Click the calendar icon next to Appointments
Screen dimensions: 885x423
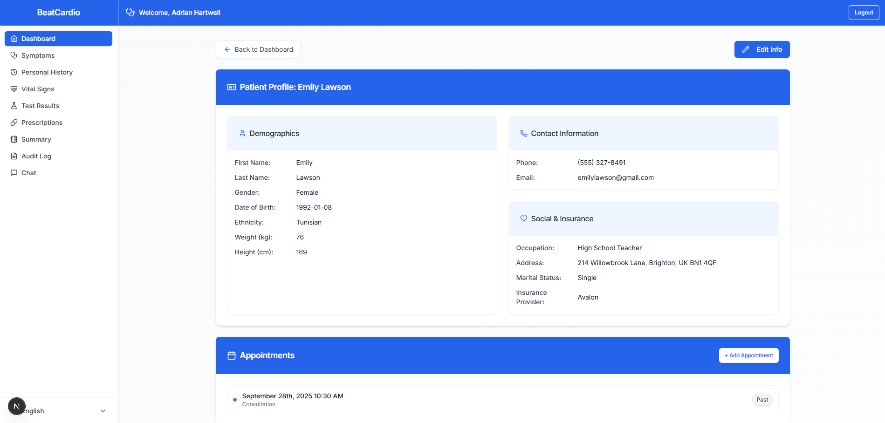click(232, 355)
